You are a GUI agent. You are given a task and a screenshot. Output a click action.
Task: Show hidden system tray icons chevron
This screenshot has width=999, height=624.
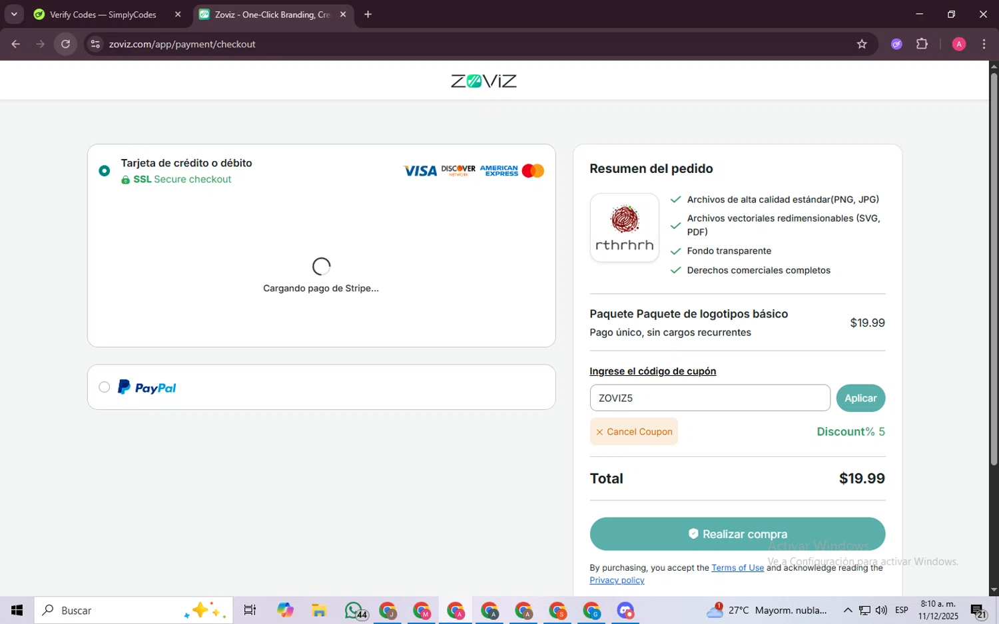(848, 610)
